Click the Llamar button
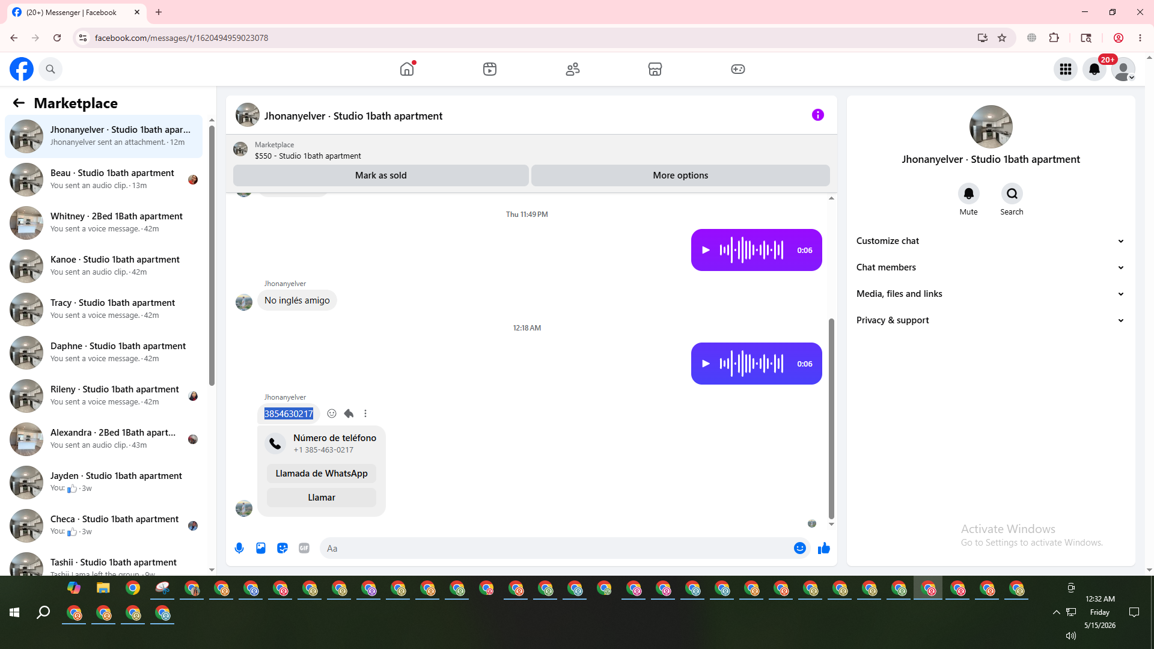The image size is (1154, 649). [x=322, y=498]
